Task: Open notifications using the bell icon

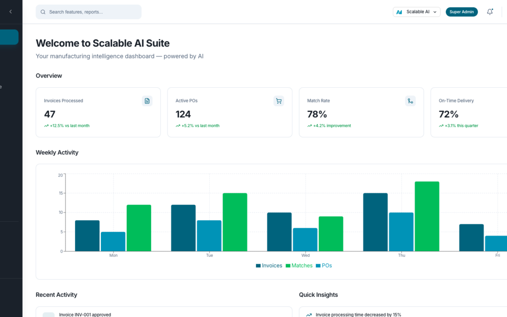Action: pos(490,12)
